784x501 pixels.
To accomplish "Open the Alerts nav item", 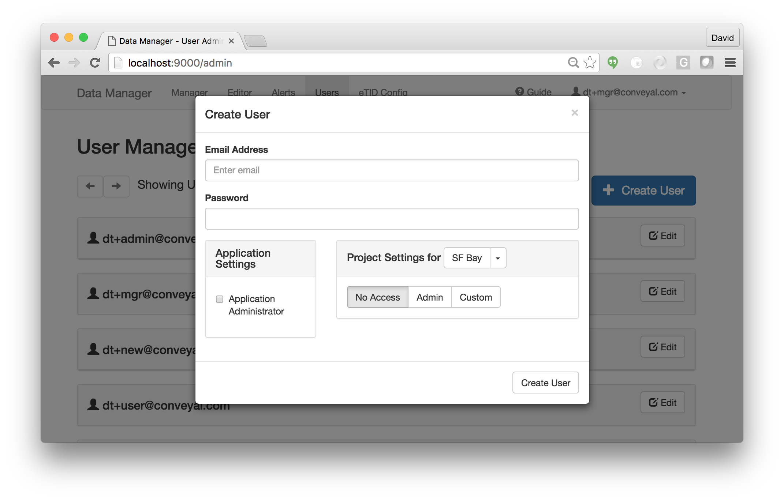I will (x=283, y=93).
